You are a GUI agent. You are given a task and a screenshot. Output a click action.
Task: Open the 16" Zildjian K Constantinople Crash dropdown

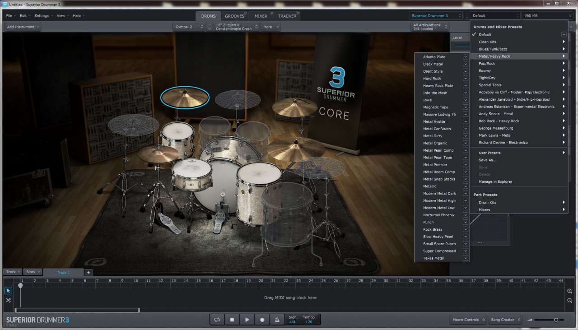(x=236, y=27)
